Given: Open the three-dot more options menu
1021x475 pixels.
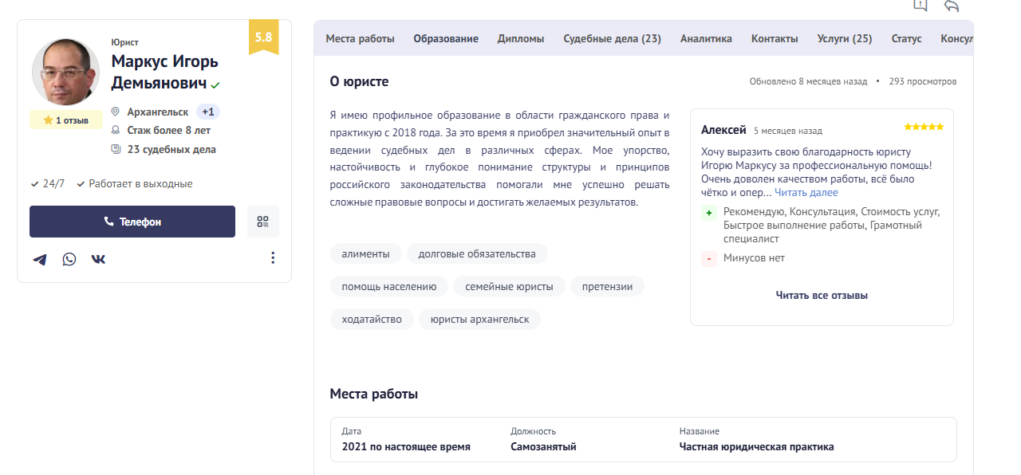Looking at the screenshot, I should pyautogui.click(x=273, y=258).
